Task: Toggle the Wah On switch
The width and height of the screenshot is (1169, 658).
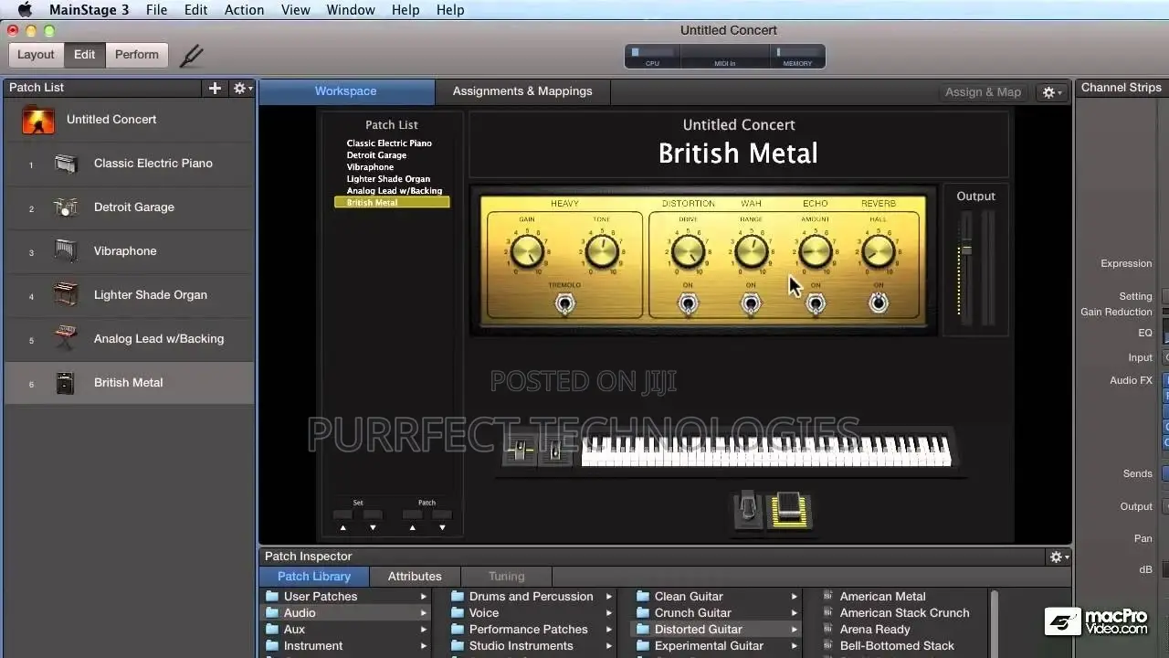Action: tap(751, 303)
